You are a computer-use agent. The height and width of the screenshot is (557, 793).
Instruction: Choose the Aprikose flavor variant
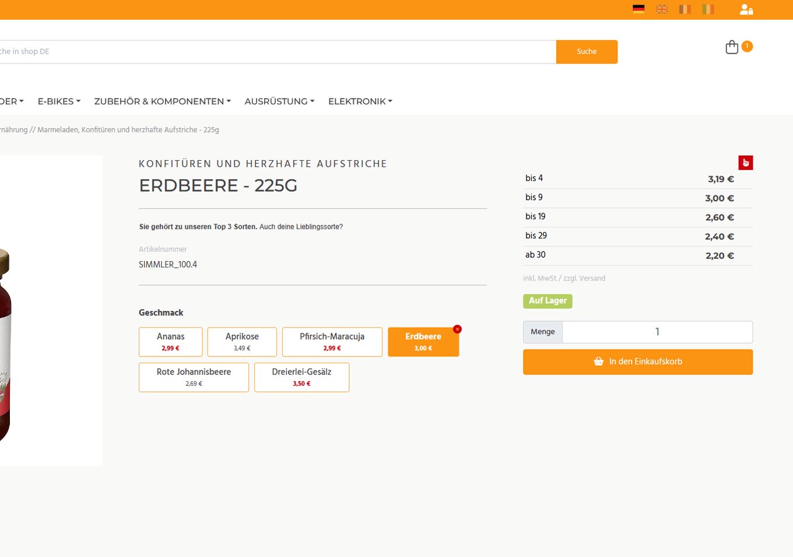(x=242, y=341)
